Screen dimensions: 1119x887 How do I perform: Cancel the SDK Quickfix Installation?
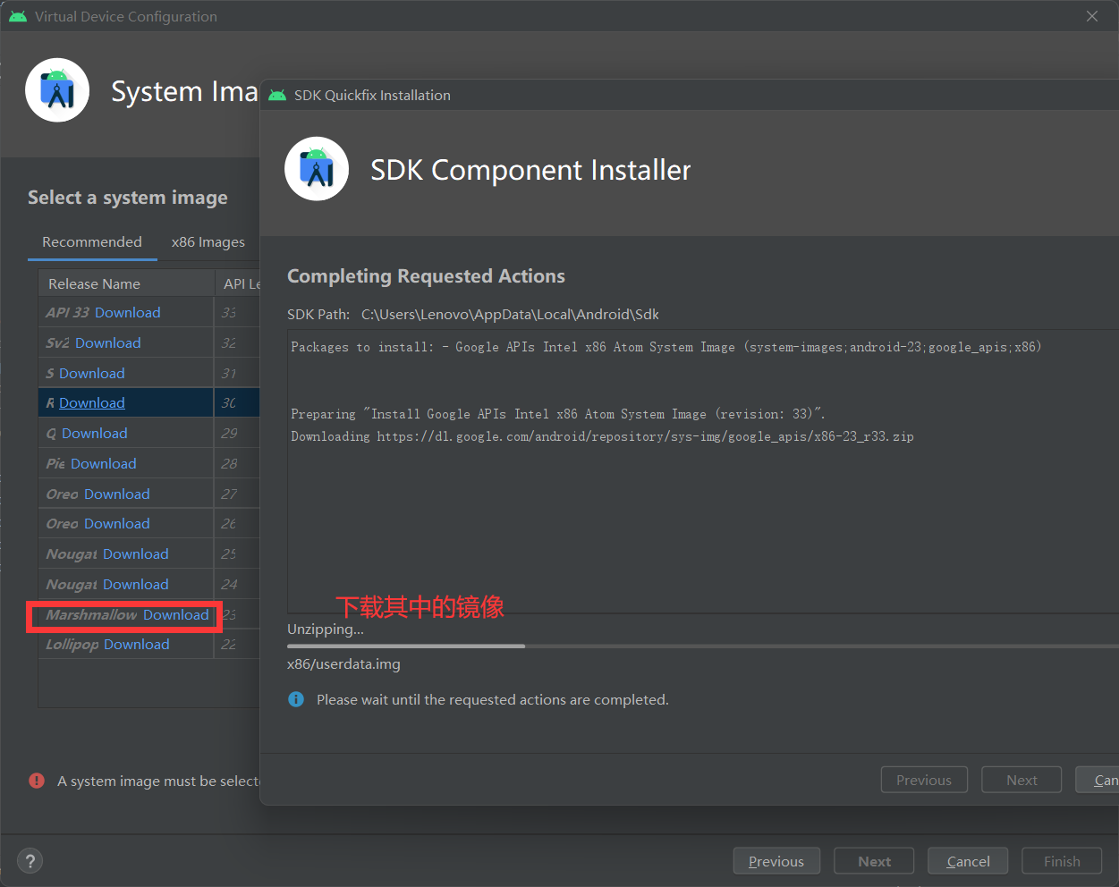[x=1098, y=780]
